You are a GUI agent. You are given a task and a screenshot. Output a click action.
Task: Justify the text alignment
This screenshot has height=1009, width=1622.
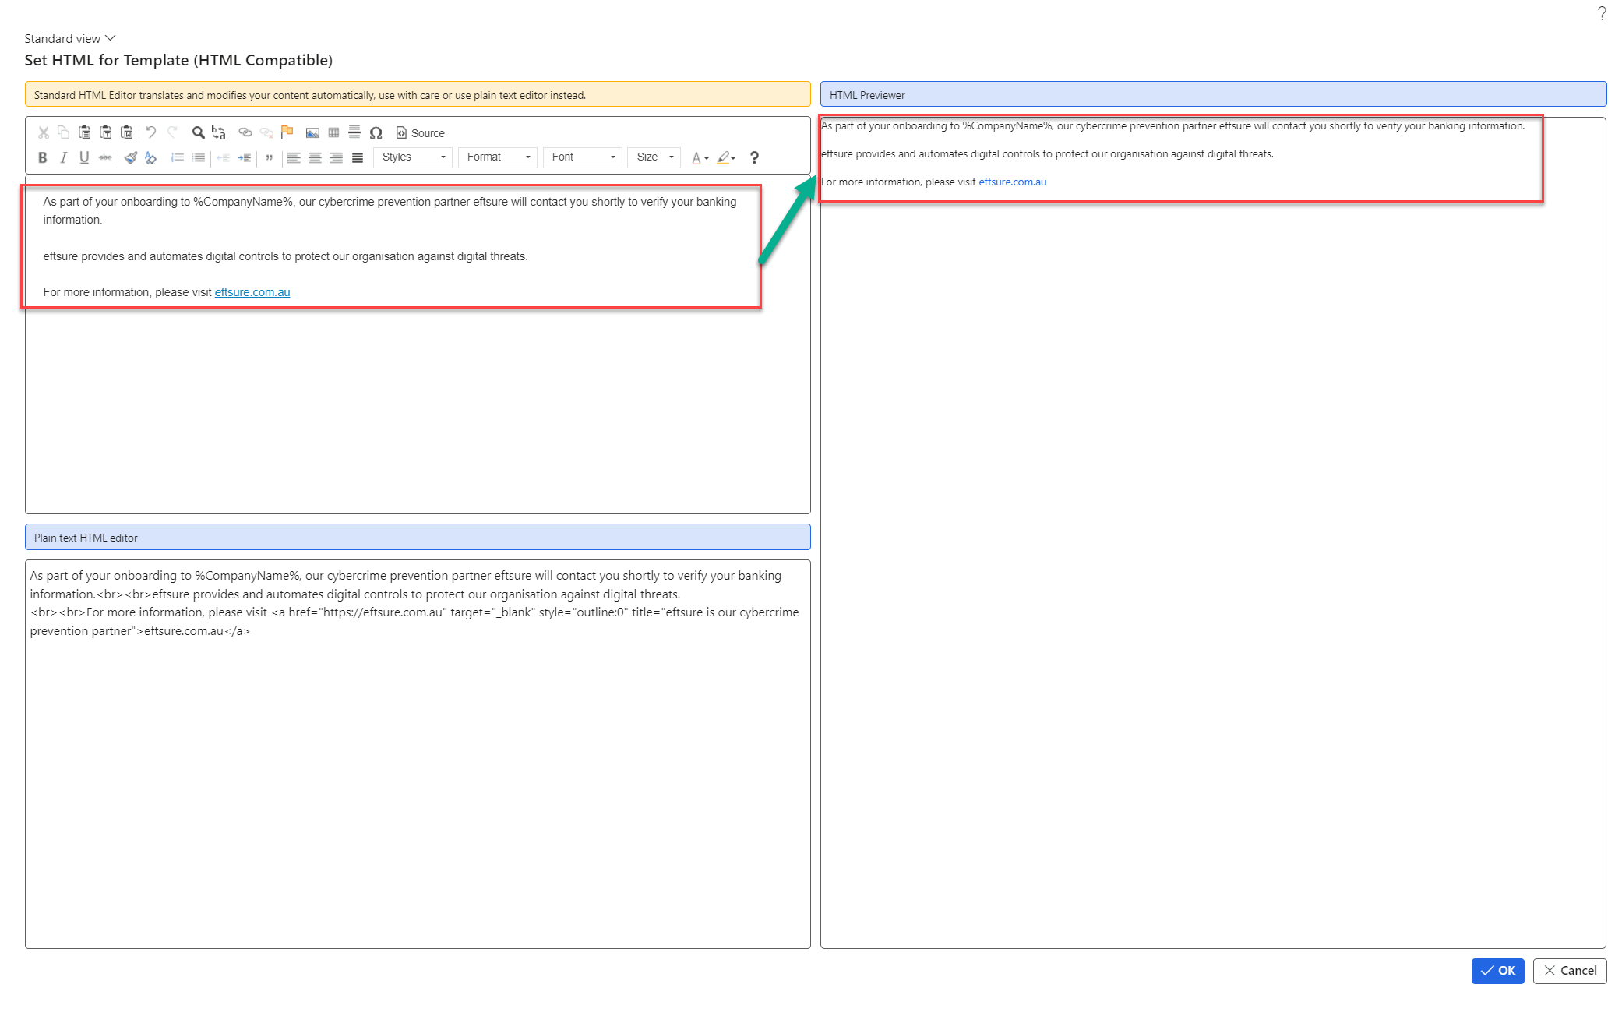[x=358, y=157]
